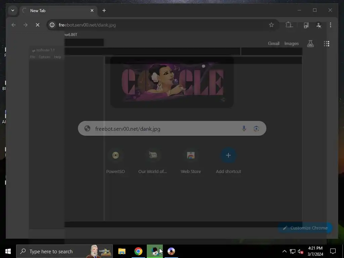Stop loading the page
344x258 pixels.
[38, 25]
